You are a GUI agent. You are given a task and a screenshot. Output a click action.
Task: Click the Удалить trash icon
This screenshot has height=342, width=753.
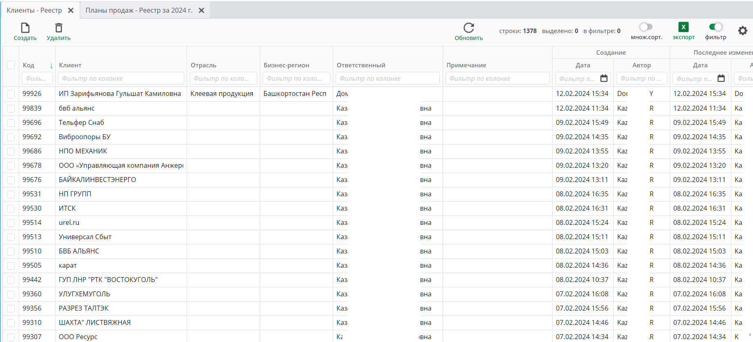[59, 28]
